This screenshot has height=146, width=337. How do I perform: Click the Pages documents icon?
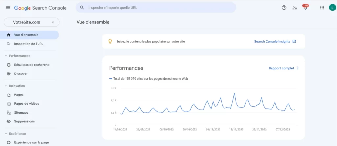[x=9, y=95]
